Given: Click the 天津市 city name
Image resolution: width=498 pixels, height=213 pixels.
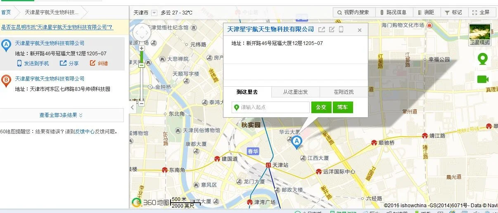Looking at the screenshot, I should [x=141, y=13].
